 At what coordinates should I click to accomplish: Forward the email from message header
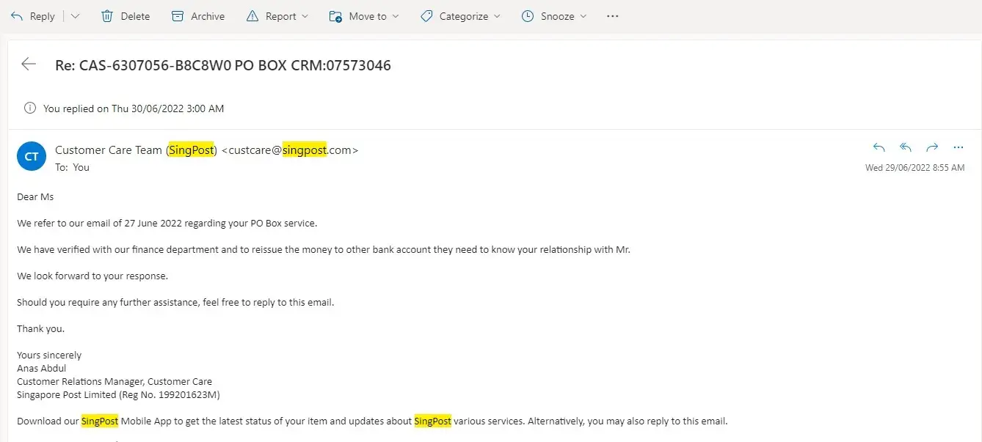point(932,147)
